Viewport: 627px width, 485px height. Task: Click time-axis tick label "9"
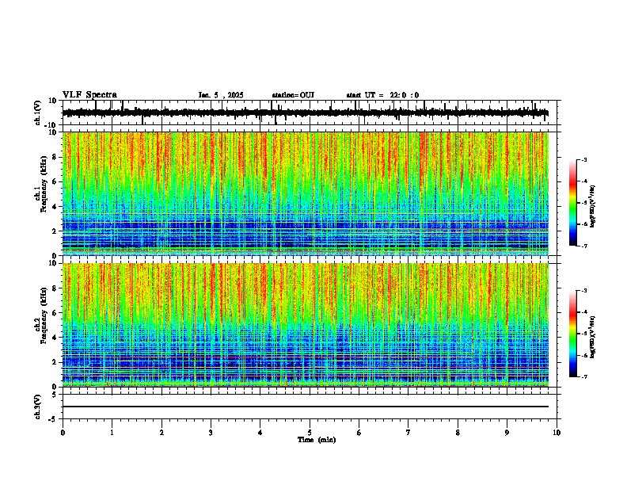[x=507, y=433]
